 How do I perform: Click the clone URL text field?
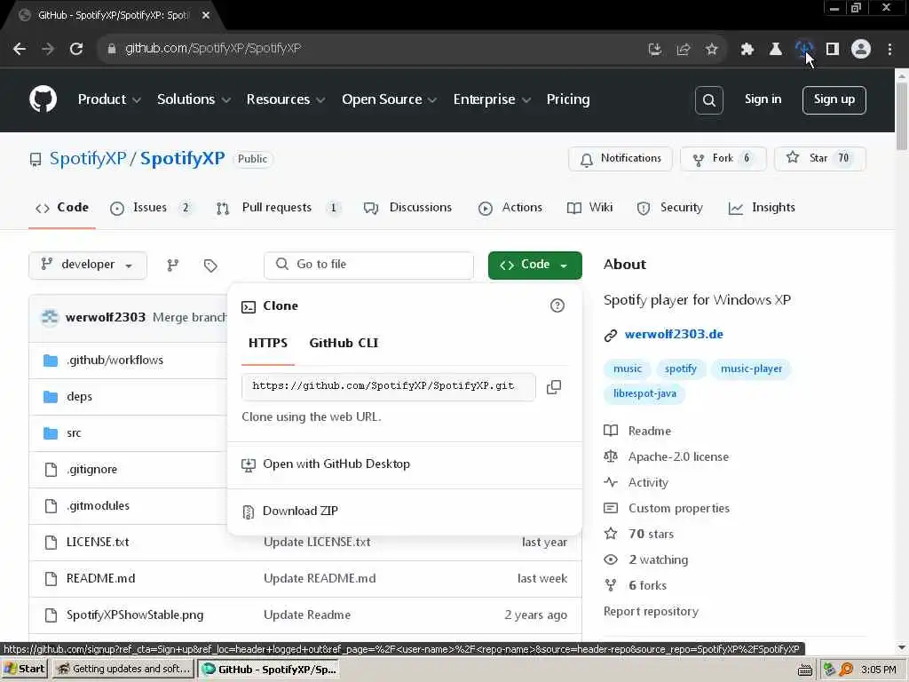(x=389, y=387)
